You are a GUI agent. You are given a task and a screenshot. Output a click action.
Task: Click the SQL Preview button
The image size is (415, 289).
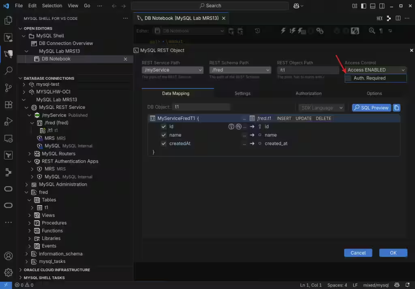coord(371,108)
